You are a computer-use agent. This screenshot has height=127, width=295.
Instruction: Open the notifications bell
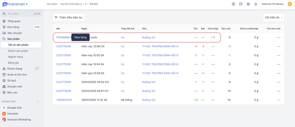coord(256,4)
